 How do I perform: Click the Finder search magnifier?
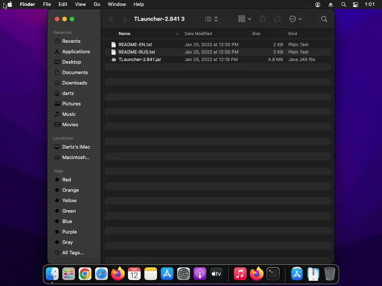pyautogui.click(x=324, y=19)
